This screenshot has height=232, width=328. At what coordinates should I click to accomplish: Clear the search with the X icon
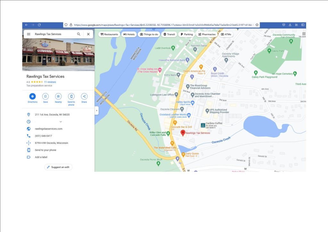click(x=88, y=34)
